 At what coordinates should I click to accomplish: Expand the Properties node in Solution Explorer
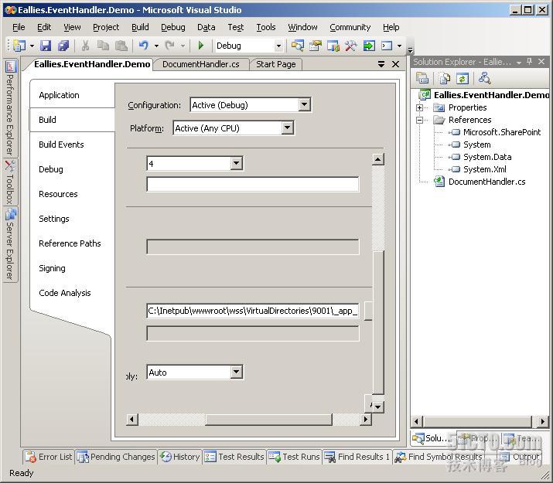click(x=419, y=107)
